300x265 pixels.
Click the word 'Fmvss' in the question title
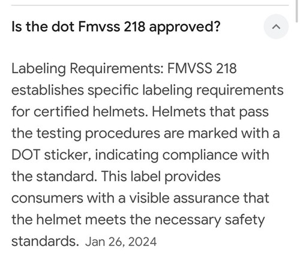99,26
